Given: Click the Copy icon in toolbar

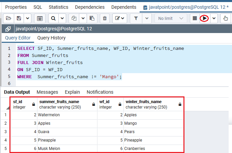Looking at the screenshot, I should pyautogui.click(x=74, y=18).
